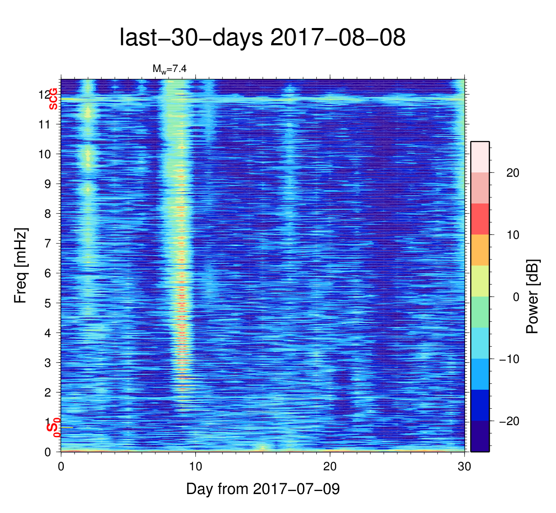Screen dimensions: 556x513
Task: Select the green colorbar segment
Action: tap(480, 312)
